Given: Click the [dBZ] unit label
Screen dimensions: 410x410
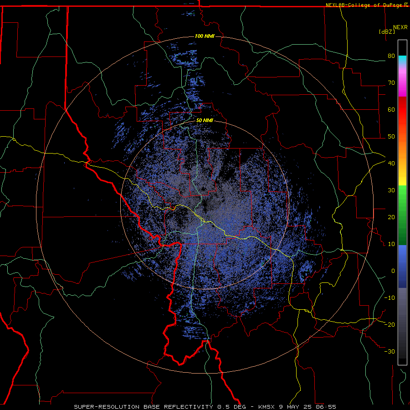Looking at the screenshot, I should coord(387,32).
